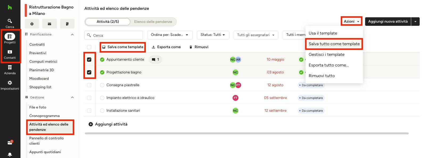This screenshot has height=158, width=425.
Task: Open the Azioni dropdown
Action: (x=352, y=21)
